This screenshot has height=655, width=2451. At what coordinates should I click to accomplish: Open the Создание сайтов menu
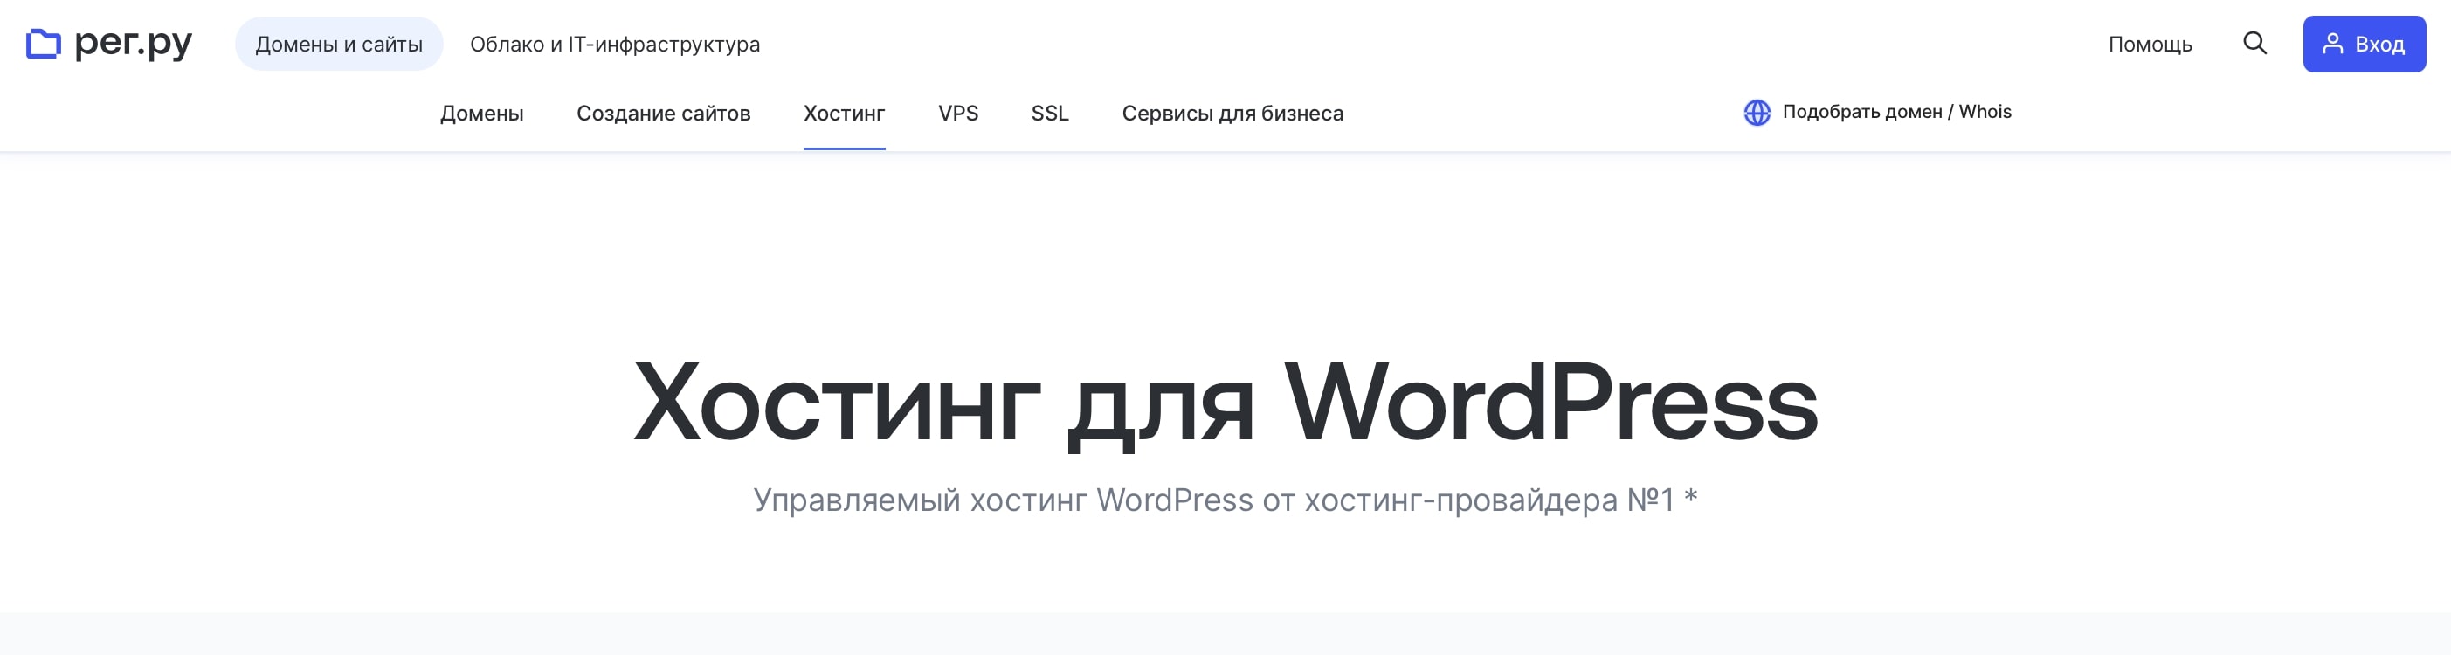663,114
